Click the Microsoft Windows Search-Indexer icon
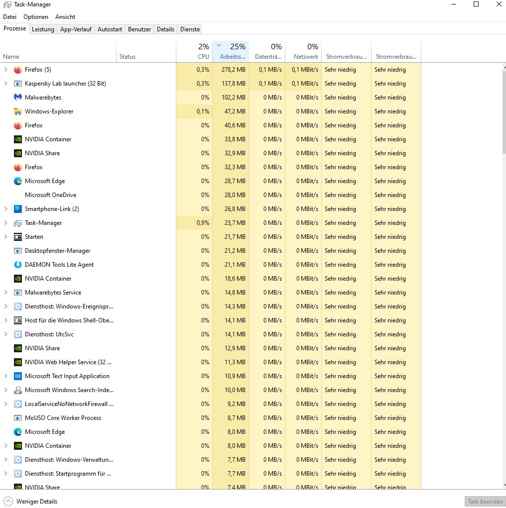Image resolution: width=506 pixels, height=508 pixels. click(18, 390)
